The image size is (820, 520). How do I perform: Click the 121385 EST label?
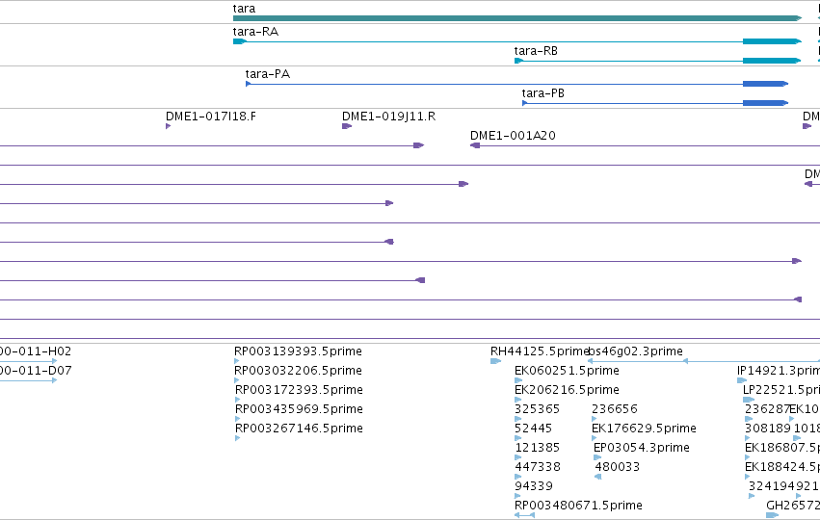pyautogui.click(x=537, y=448)
